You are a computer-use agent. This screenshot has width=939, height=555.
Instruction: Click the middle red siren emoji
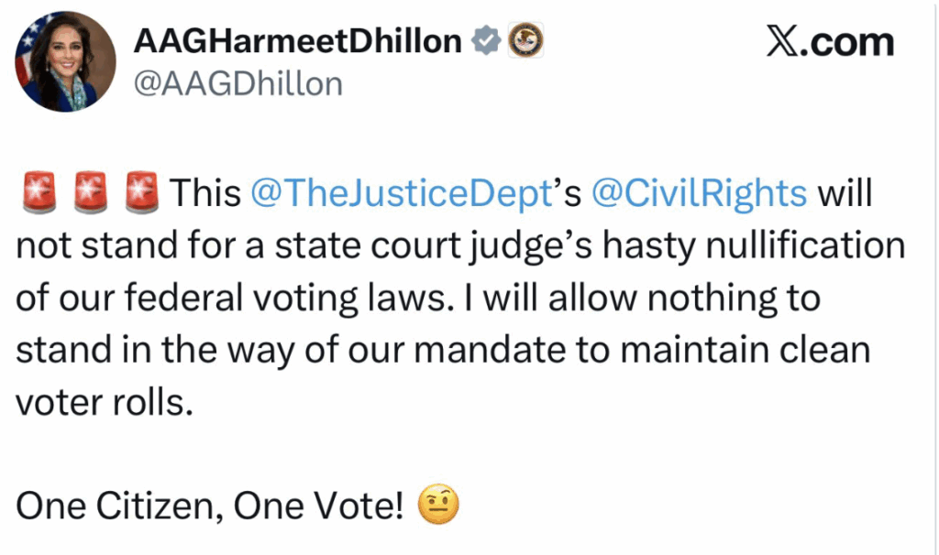coord(89,193)
